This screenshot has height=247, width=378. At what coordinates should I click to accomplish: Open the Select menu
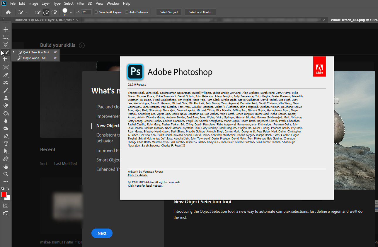pyautogui.click(x=69, y=4)
